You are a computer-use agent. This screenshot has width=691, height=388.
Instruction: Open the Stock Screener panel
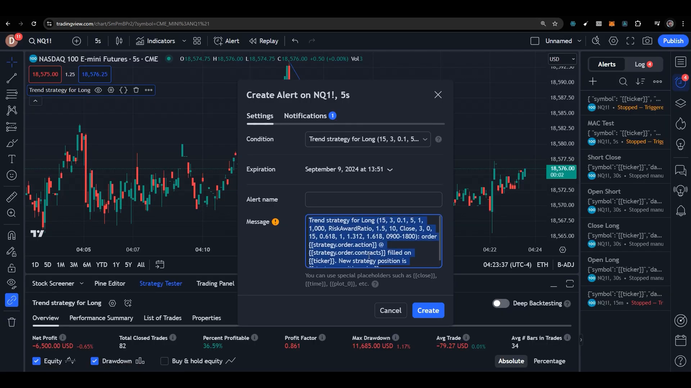(53, 283)
